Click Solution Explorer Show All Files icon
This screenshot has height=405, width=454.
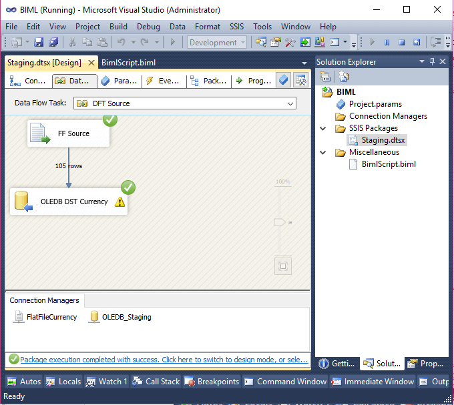pos(344,77)
